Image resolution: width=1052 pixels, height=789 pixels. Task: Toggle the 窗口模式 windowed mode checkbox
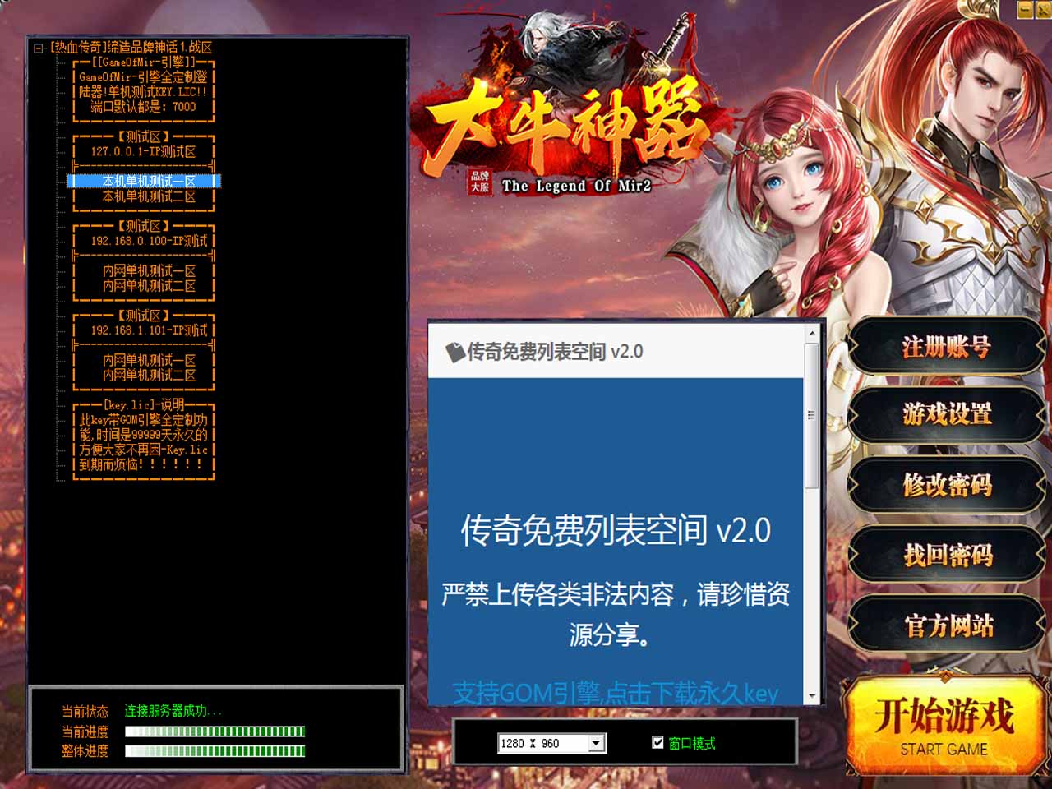click(x=657, y=742)
